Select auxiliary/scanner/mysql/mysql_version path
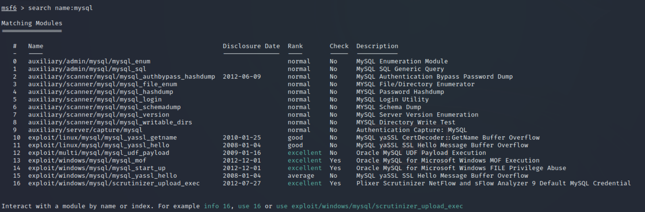The height and width of the screenshot is (212, 645). (x=99, y=115)
